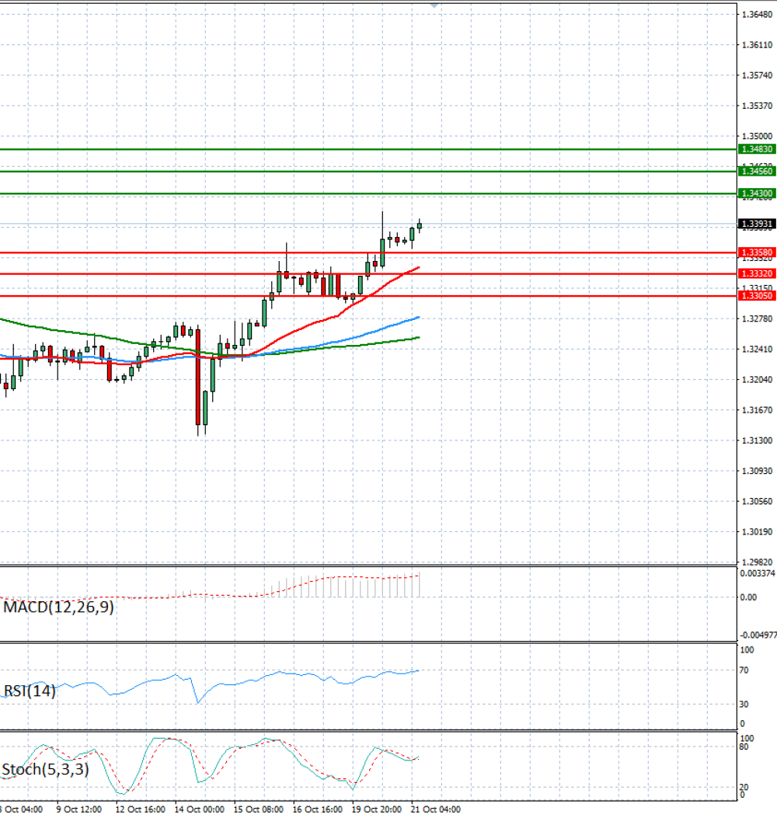
Task: Select the green 1.34830 resistance level label
Action: (x=757, y=149)
